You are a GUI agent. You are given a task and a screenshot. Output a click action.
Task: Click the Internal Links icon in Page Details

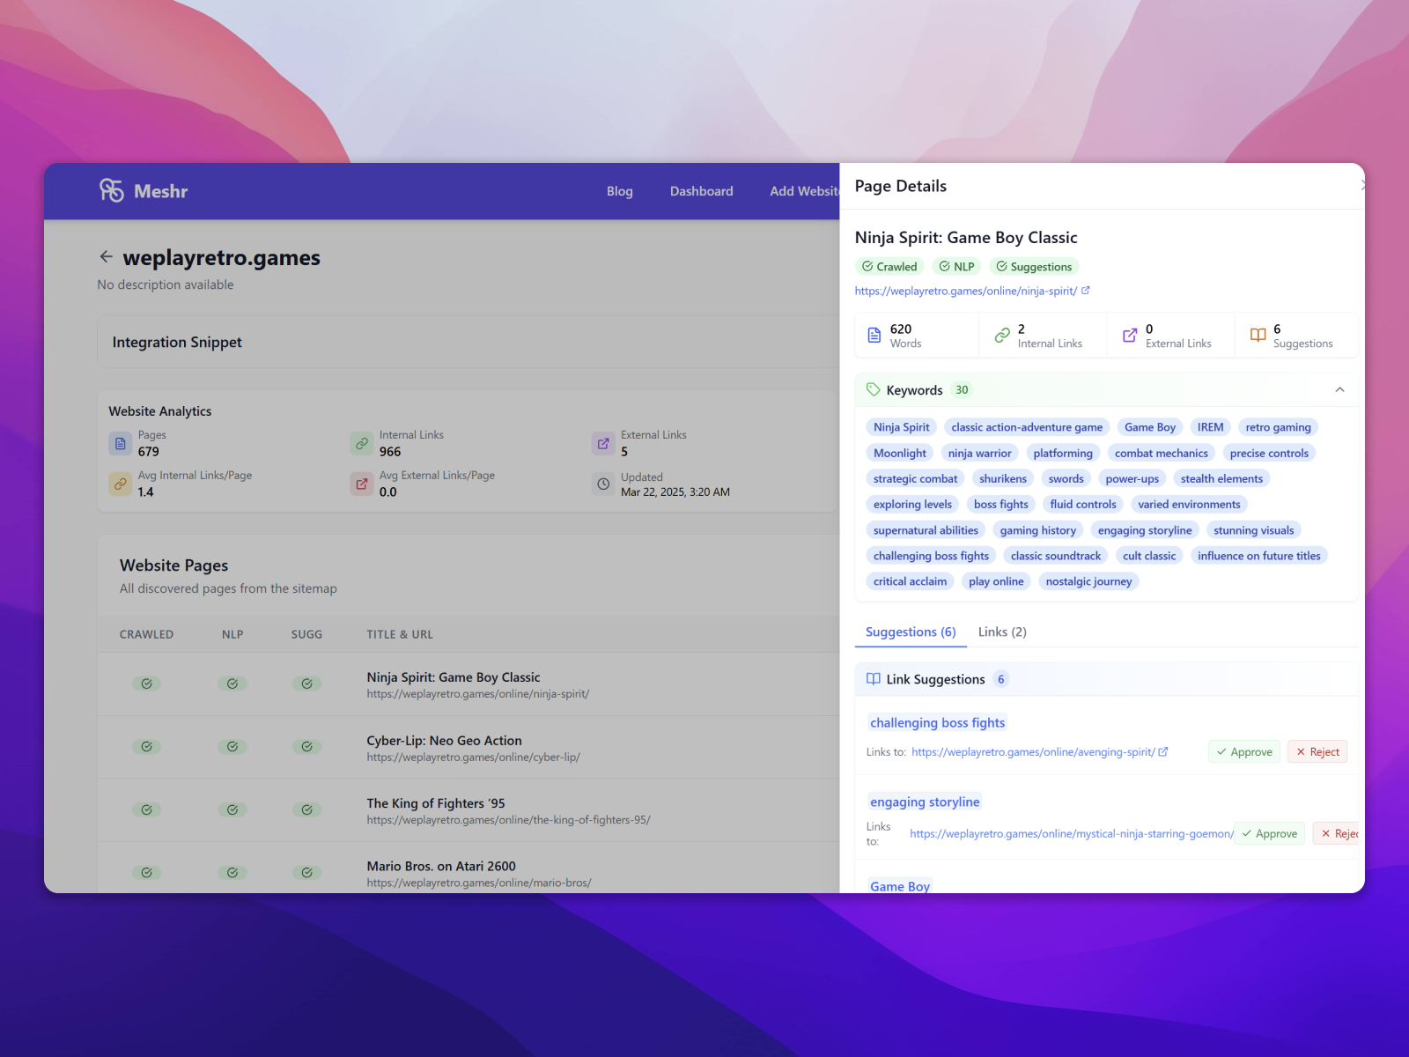tap(1002, 336)
